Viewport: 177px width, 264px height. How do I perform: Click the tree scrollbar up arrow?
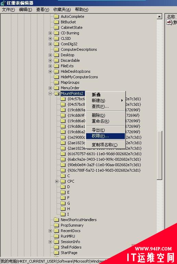click(159, 16)
